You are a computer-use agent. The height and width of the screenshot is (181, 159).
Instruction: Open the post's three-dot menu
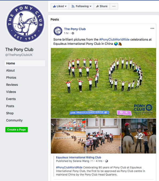tap(152, 28)
